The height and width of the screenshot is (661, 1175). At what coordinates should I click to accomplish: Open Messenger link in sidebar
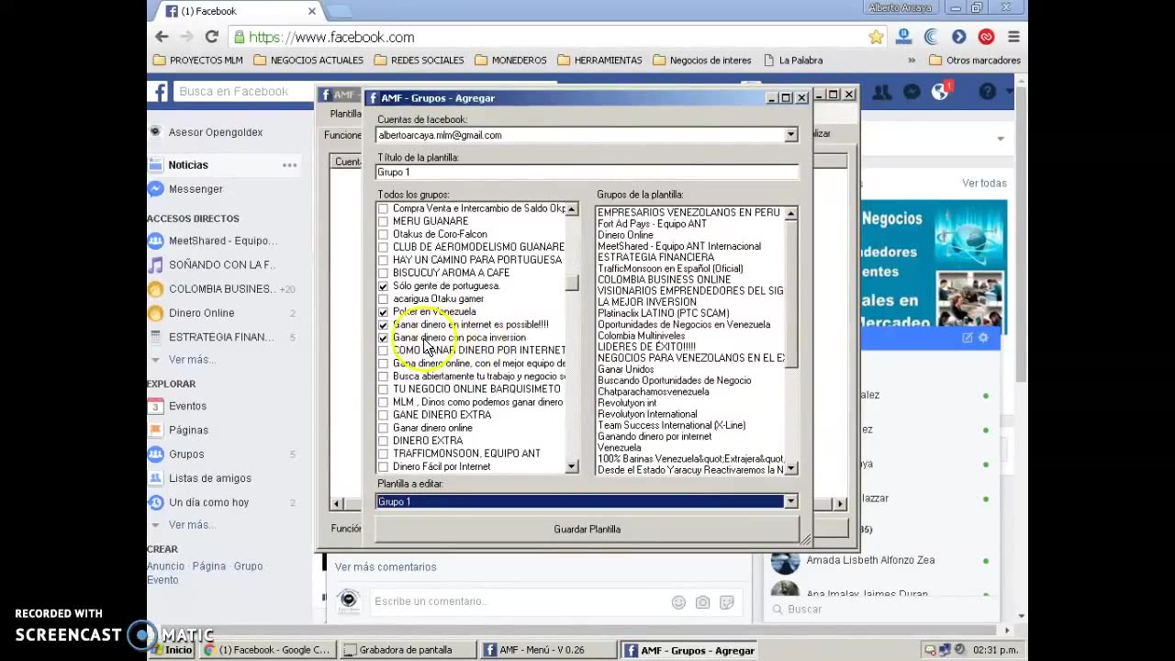(196, 189)
